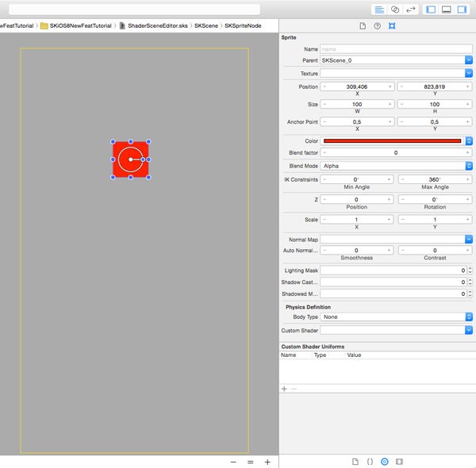Screen dimensions: 476x468
Task: Toggle the Navigator pane
Action: (431, 10)
